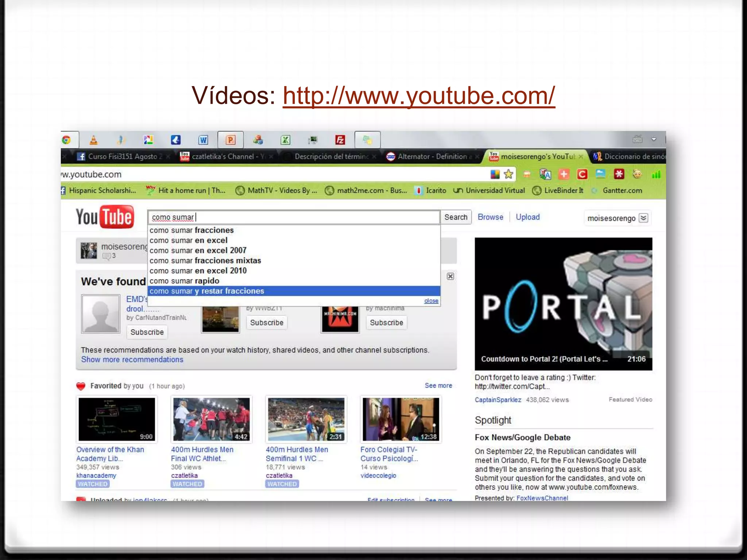Click the Search button

[456, 217]
